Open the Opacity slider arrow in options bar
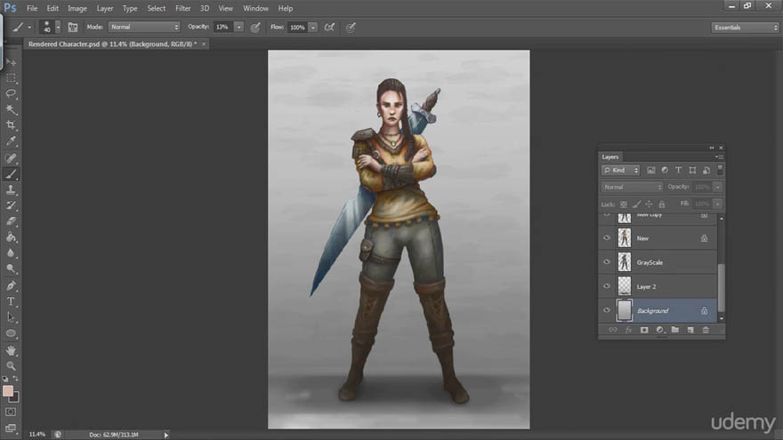The height and width of the screenshot is (440, 783). (x=238, y=27)
